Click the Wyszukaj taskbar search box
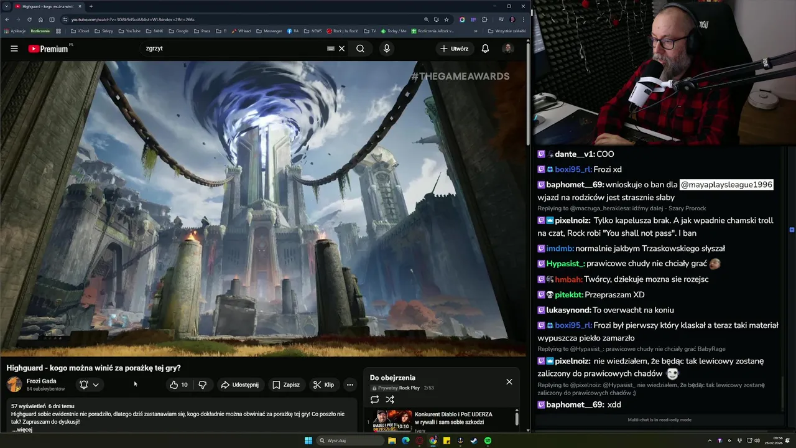 [x=349, y=441]
